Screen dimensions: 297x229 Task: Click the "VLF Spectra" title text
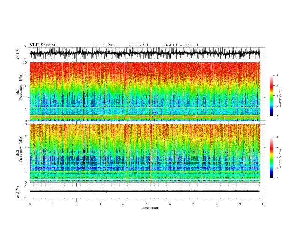pyautogui.click(x=42, y=45)
